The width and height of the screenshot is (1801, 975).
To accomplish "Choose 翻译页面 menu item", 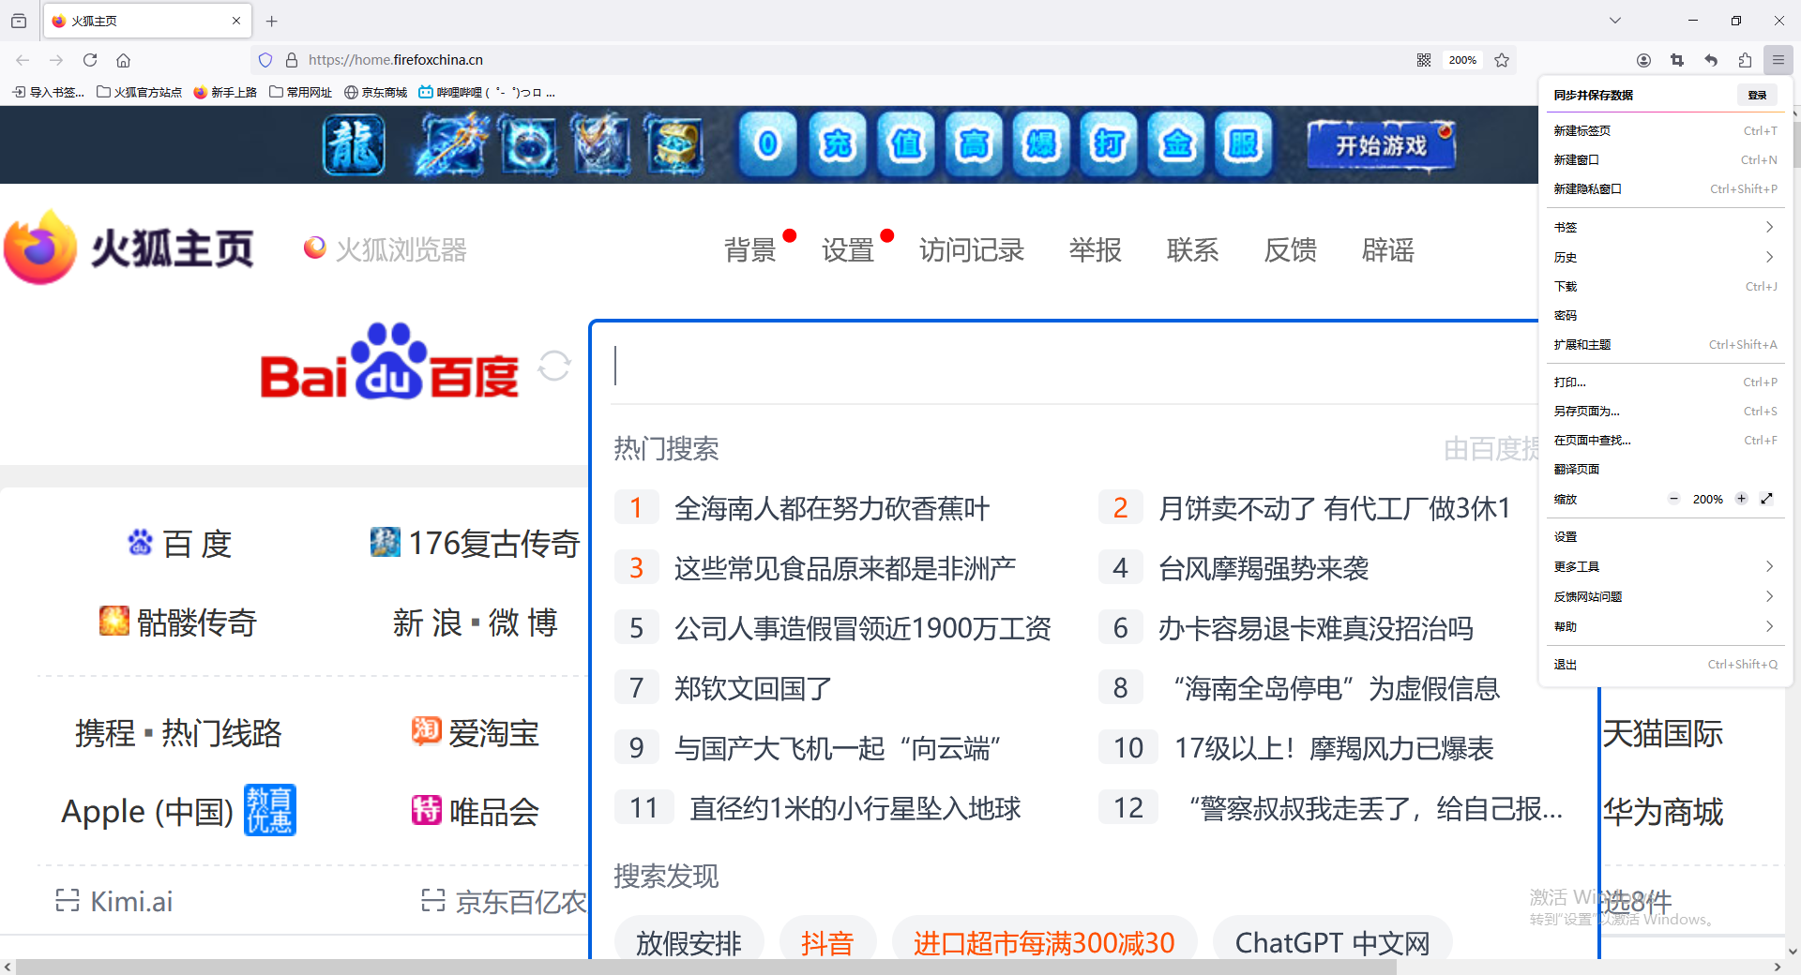I will [1665, 469].
